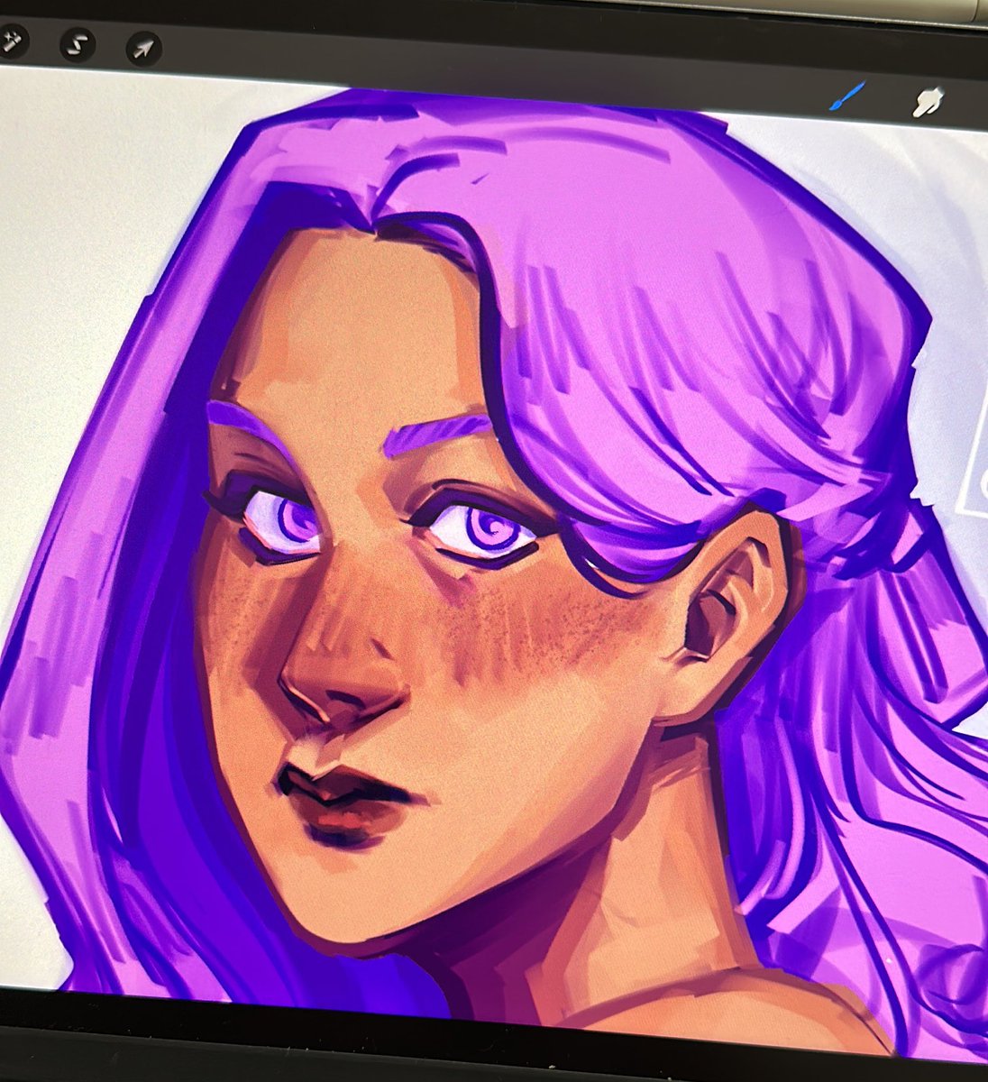Choose the blue Brush tool

pyautogui.click(x=846, y=96)
